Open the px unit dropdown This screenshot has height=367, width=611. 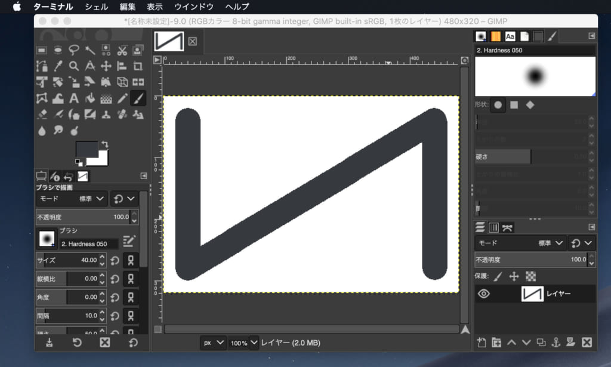pos(214,343)
